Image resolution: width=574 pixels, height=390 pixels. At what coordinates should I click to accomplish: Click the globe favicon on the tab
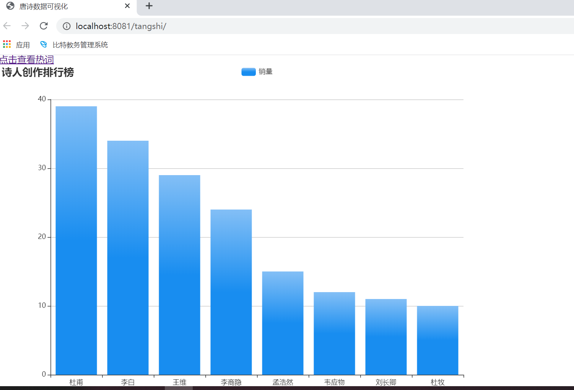pos(10,6)
